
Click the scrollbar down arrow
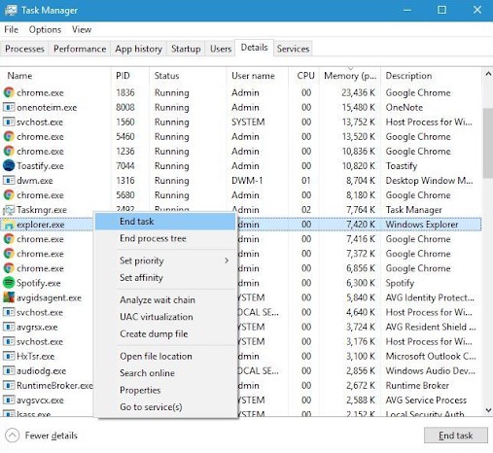488,410
